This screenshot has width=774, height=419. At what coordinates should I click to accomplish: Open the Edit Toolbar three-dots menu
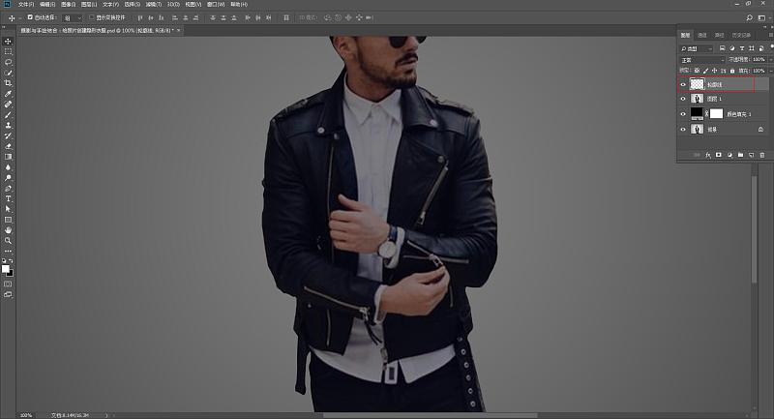(8, 252)
